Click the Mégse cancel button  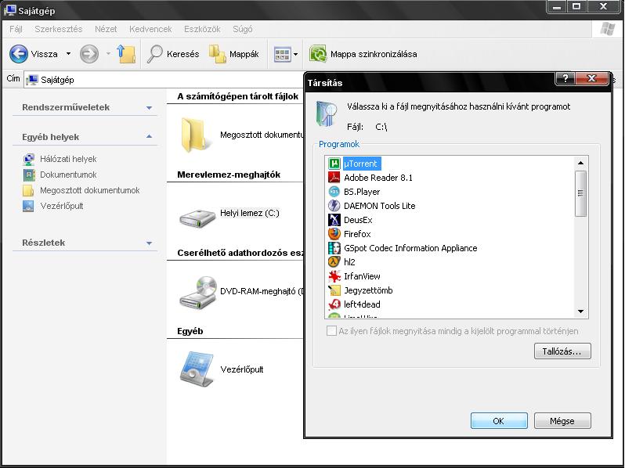pyautogui.click(x=562, y=420)
